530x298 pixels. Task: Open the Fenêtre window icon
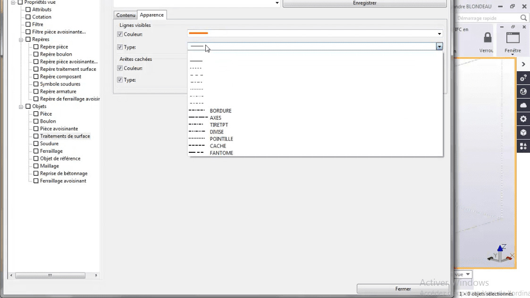point(513,38)
